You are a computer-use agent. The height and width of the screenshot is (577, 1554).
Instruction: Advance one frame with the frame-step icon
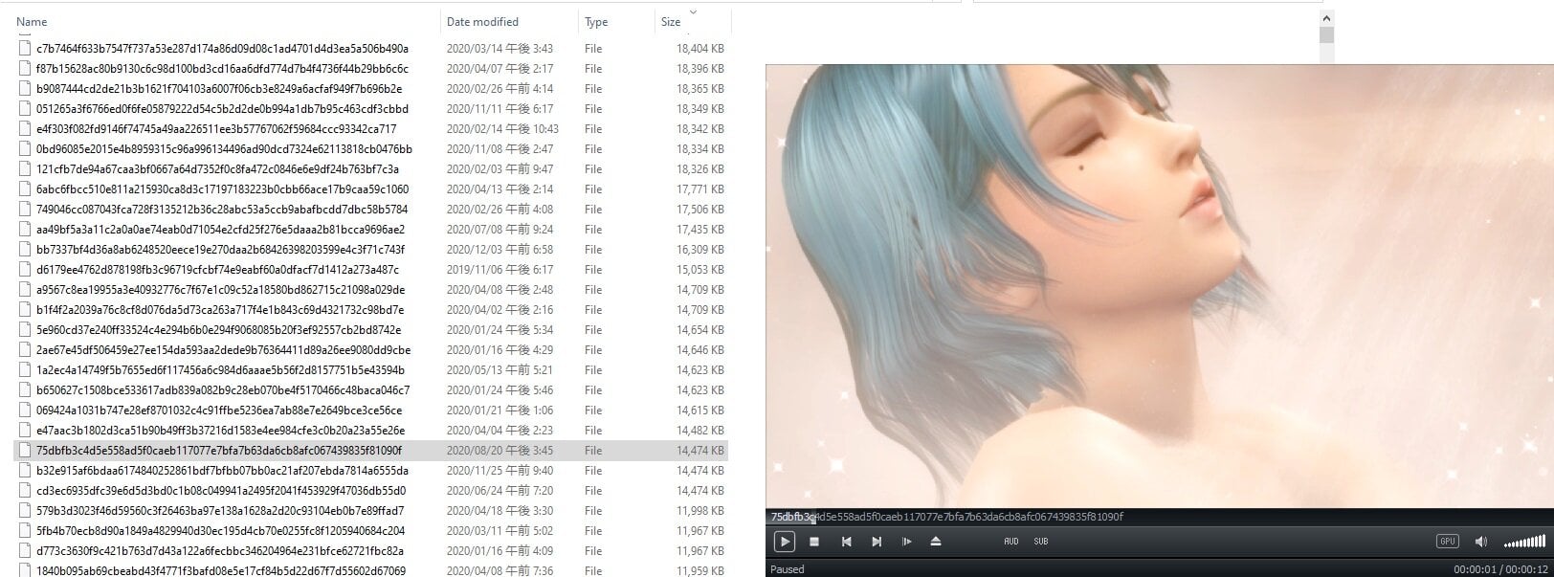[x=906, y=542]
